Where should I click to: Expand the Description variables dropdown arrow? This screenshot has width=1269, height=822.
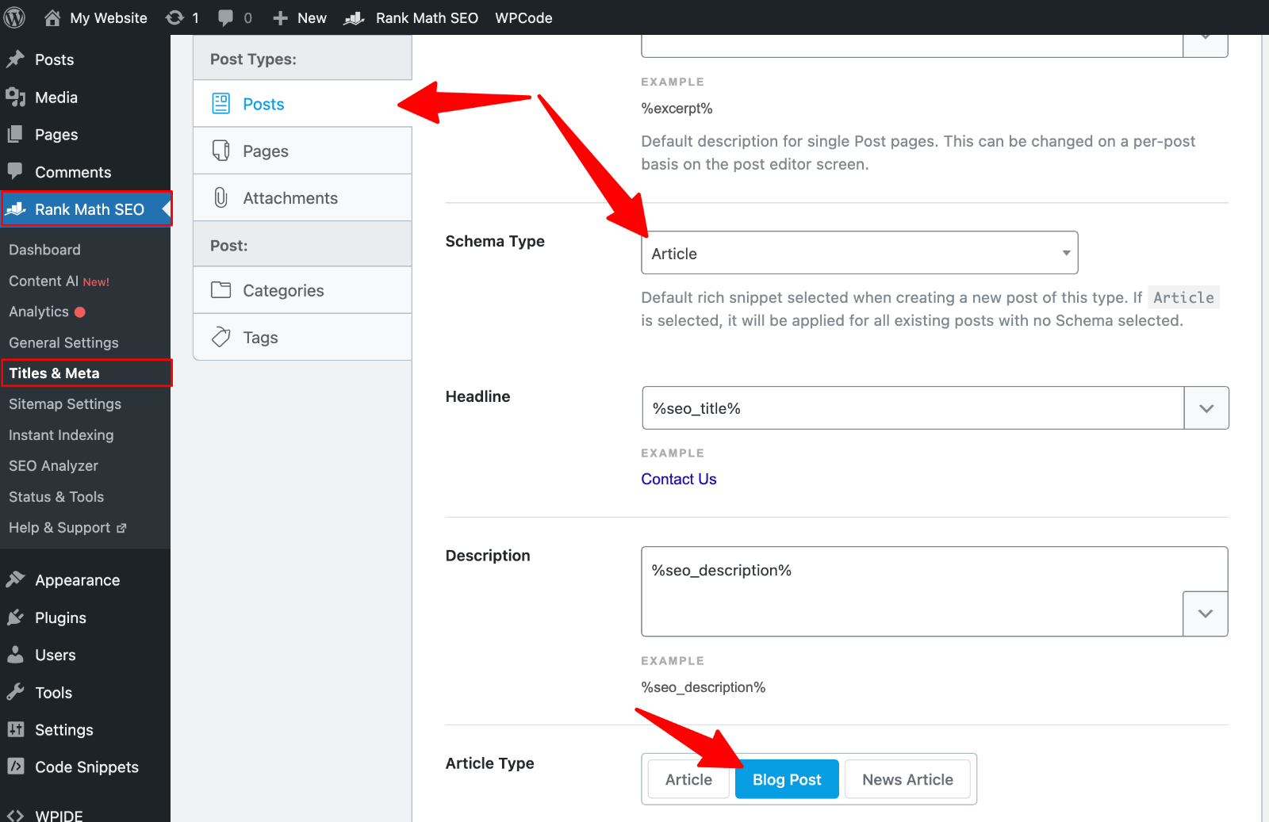[1205, 614]
